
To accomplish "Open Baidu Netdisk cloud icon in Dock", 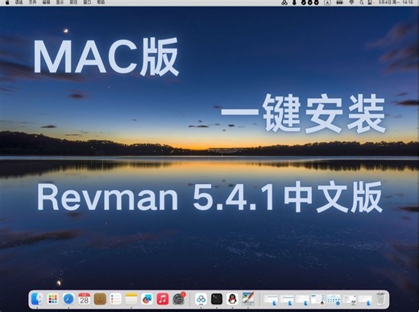I will [201, 299].
